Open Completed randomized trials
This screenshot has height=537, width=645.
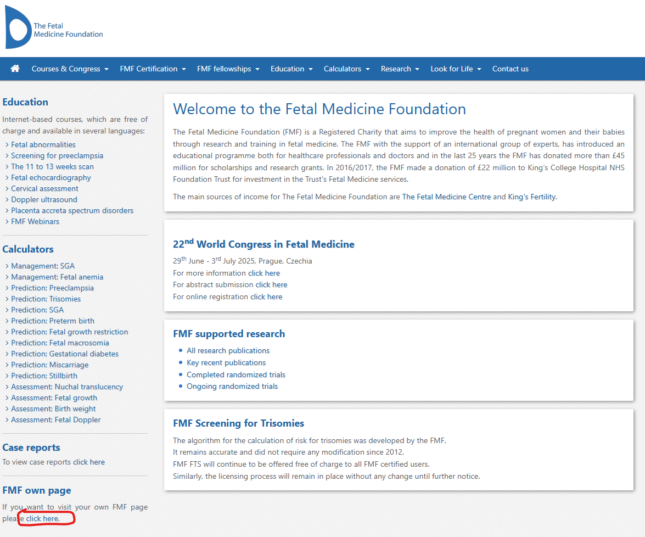coord(235,375)
